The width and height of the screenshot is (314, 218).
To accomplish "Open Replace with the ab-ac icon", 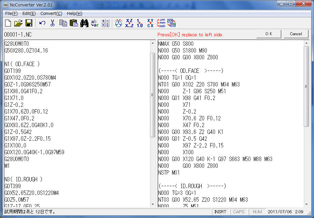I will [95, 23].
